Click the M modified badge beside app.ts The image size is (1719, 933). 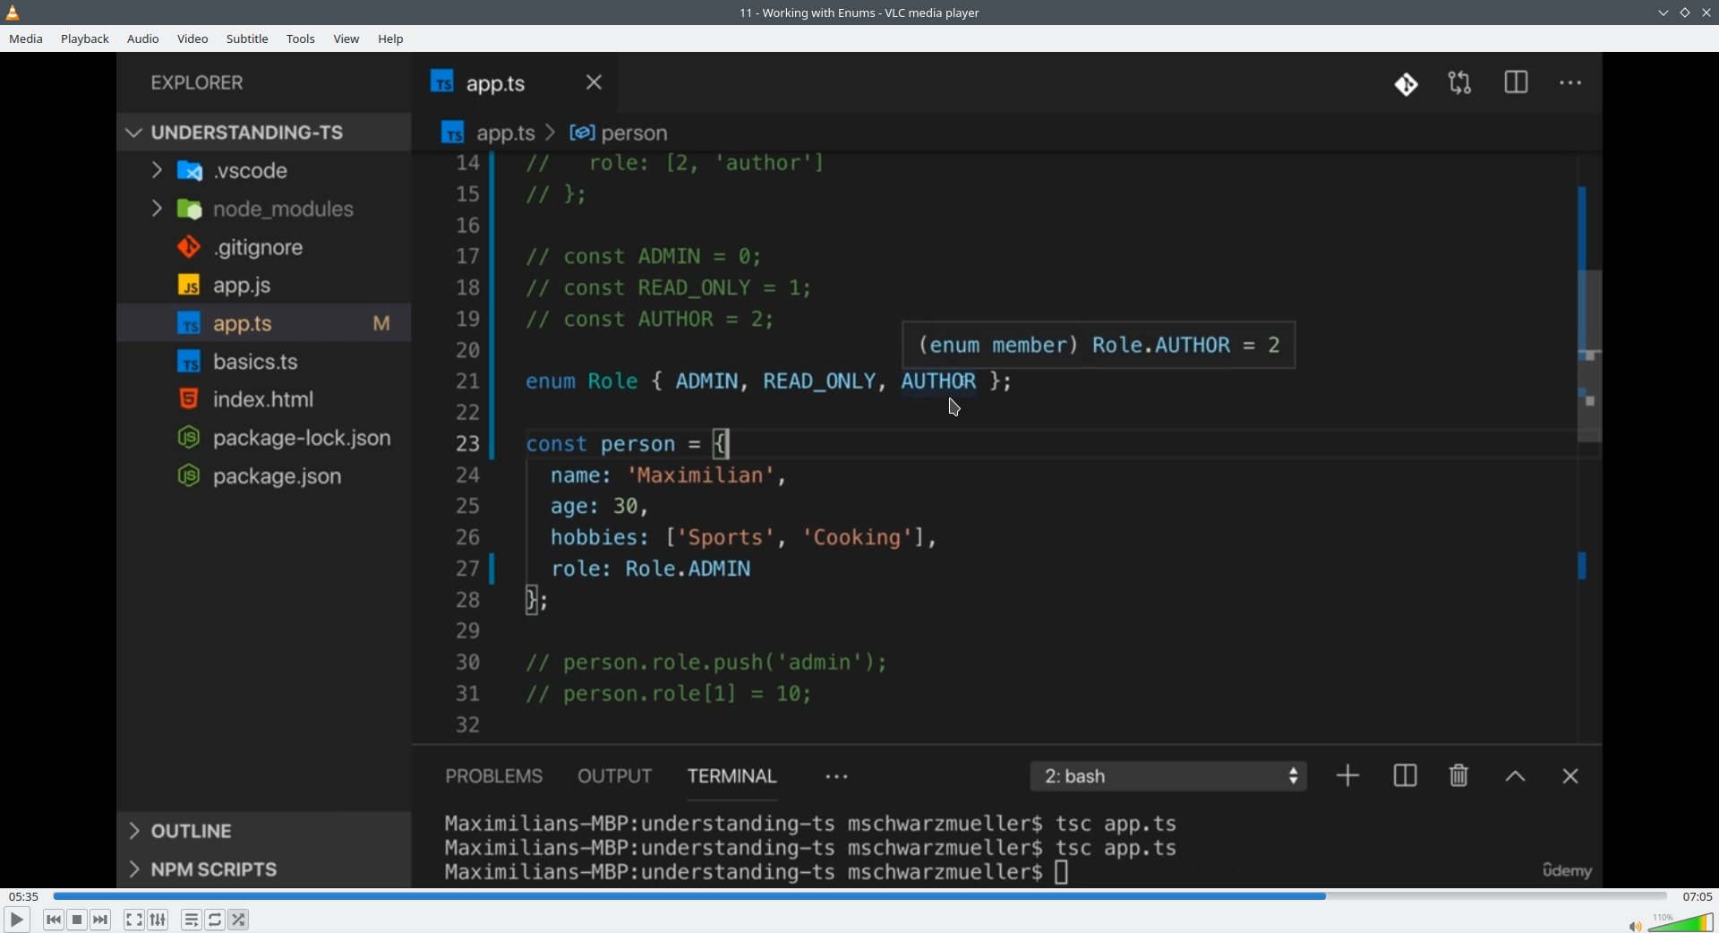pos(382,324)
